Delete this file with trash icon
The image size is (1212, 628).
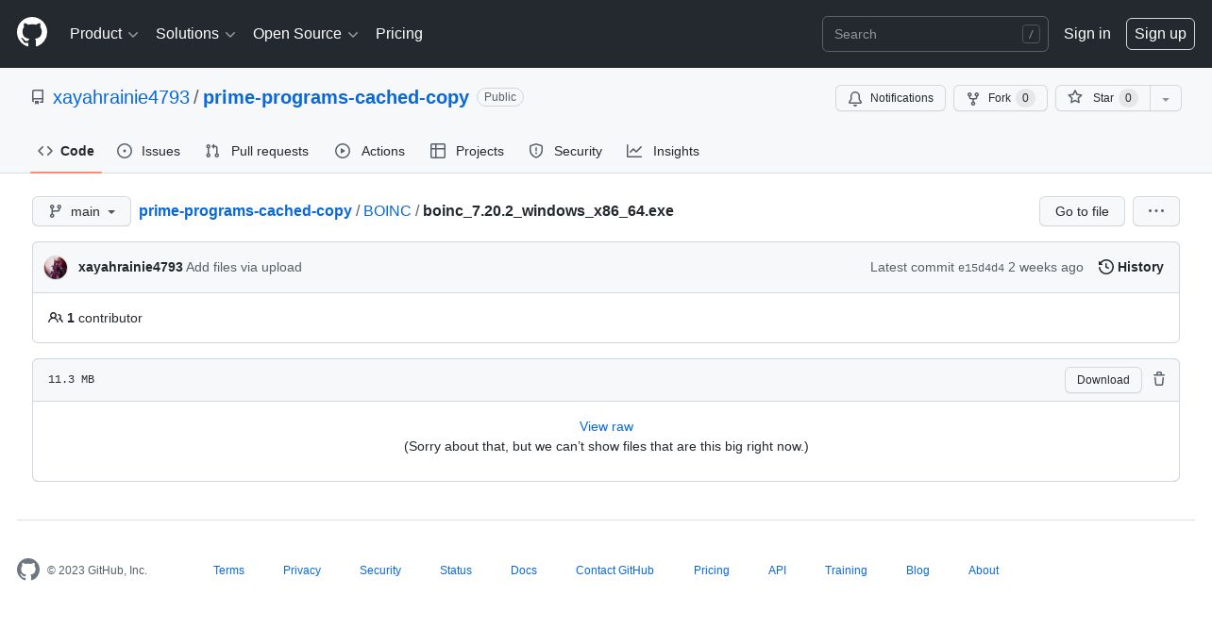click(1159, 379)
